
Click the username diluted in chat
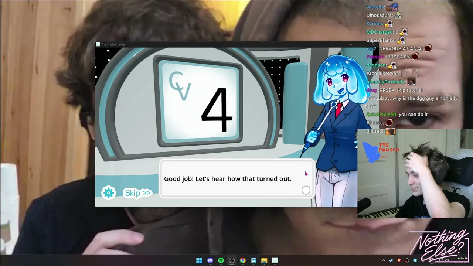click(375, 131)
